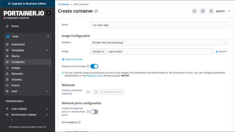Toggle Create a container webhook switch
This screenshot has height=132, width=235.
tap(94, 92)
